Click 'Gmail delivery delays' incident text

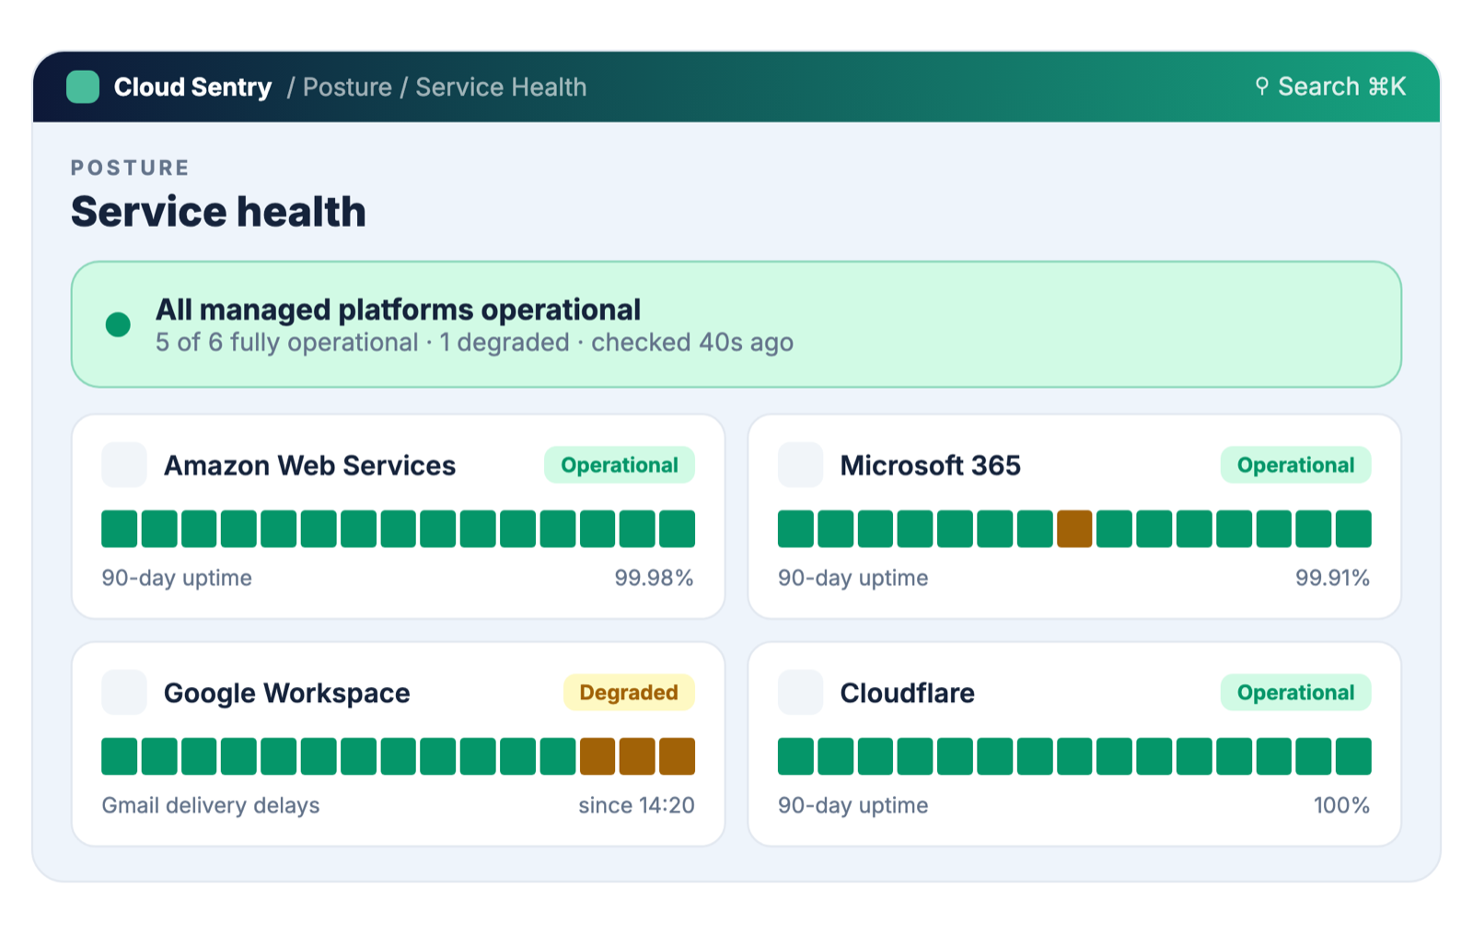[211, 805]
